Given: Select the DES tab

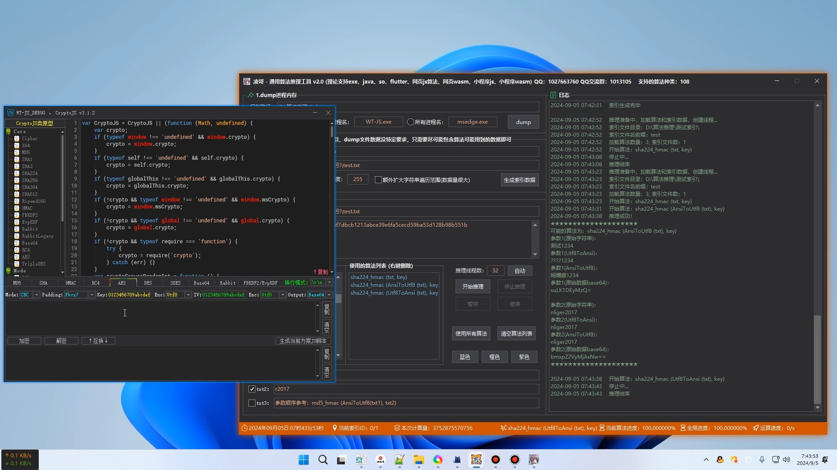Looking at the screenshot, I should (148, 283).
